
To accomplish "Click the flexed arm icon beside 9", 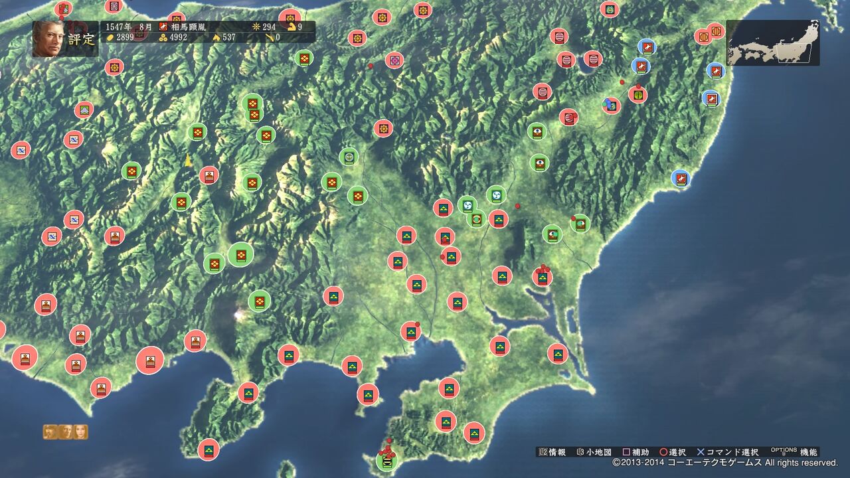I will click(292, 27).
